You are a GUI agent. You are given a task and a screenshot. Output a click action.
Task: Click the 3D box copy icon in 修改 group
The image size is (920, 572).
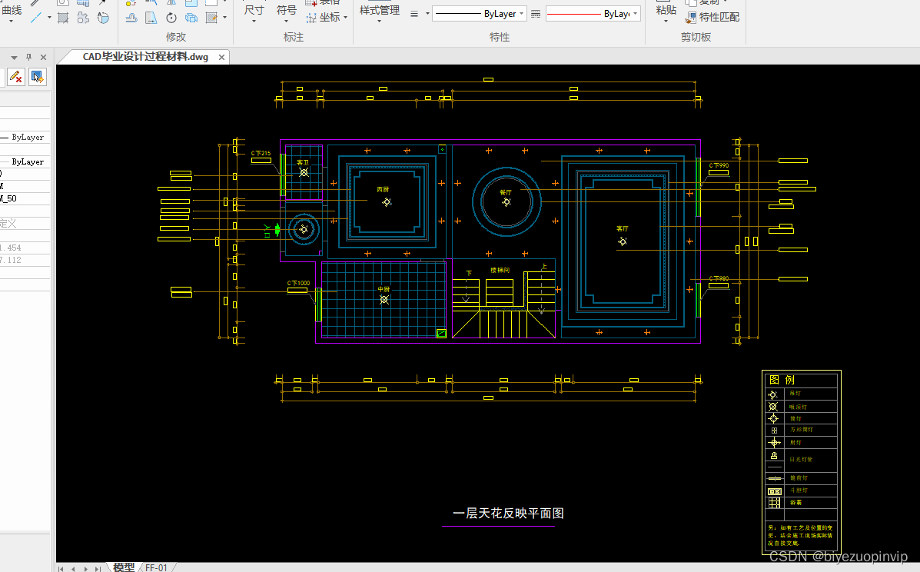191,18
